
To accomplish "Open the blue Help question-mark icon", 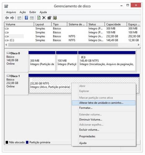I will tap(26, 18).
